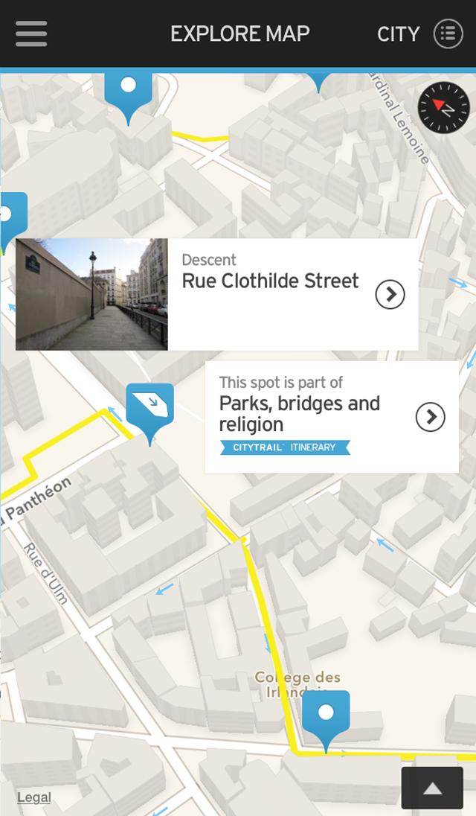This screenshot has width=476, height=816.
Task: Tap the Rue Clothilde Street photo thumbnail
Action: click(x=91, y=294)
